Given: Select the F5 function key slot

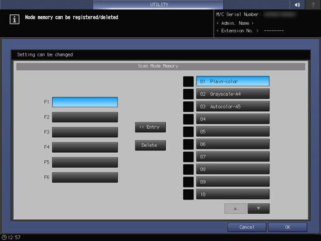Looking at the screenshot, I should 85,162.
